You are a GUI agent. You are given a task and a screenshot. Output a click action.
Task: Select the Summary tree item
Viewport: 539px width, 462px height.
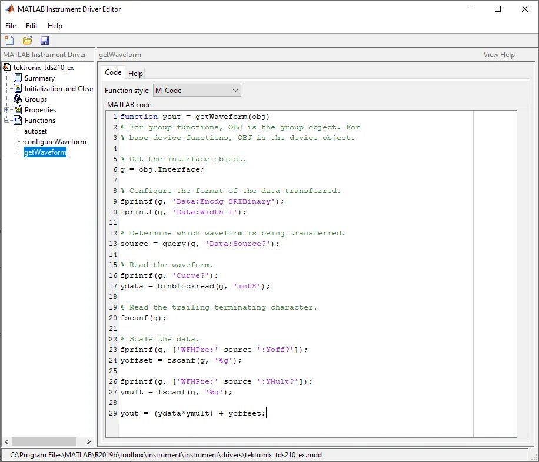(39, 78)
